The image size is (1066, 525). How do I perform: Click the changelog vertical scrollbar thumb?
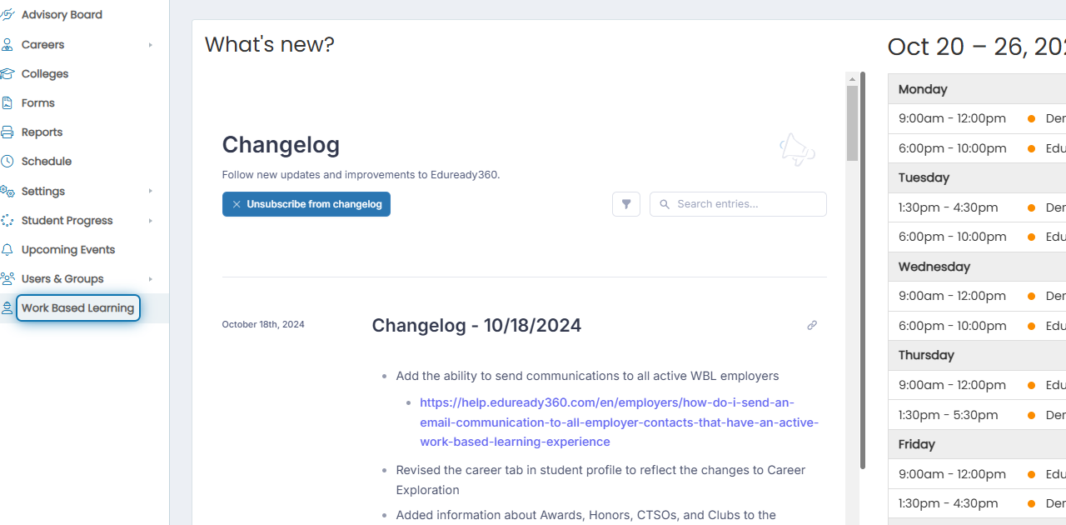[x=852, y=123]
